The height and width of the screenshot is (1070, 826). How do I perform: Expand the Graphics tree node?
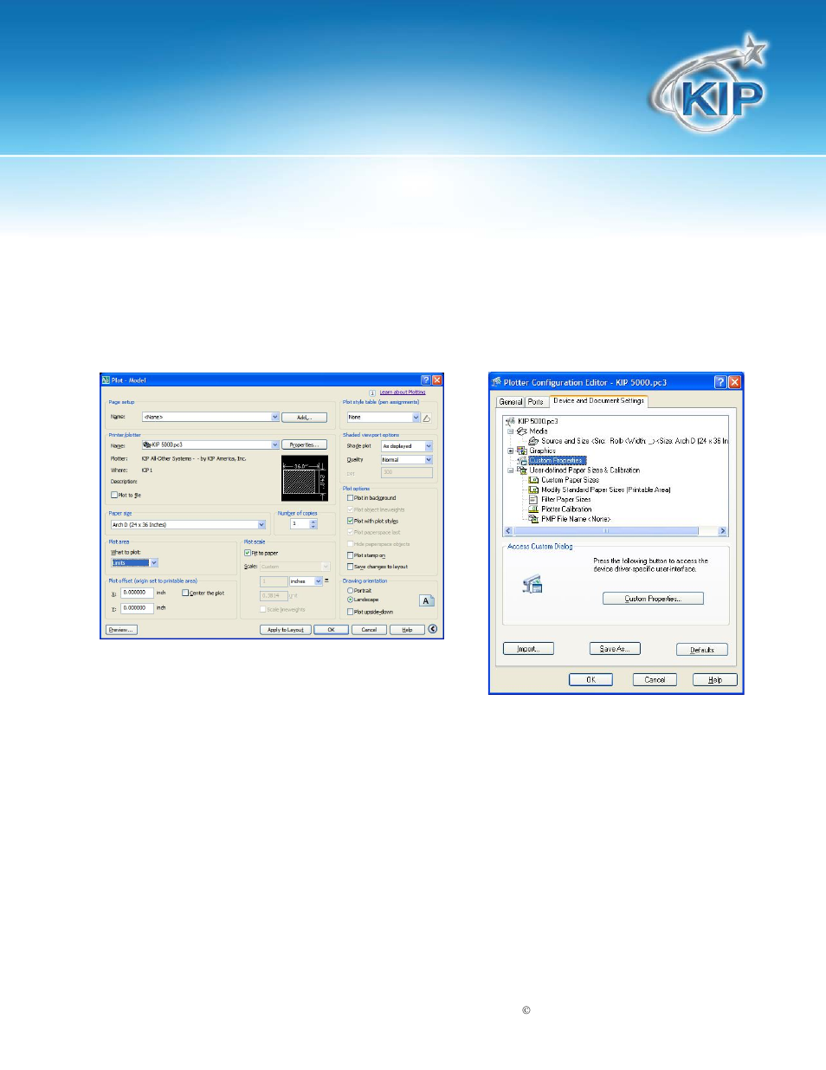tap(511, 451)
